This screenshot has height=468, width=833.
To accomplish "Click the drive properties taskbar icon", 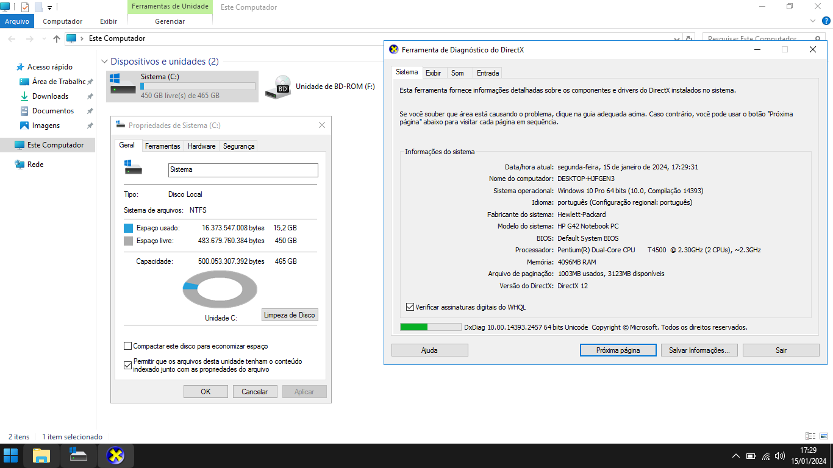I will pos(79,456).
